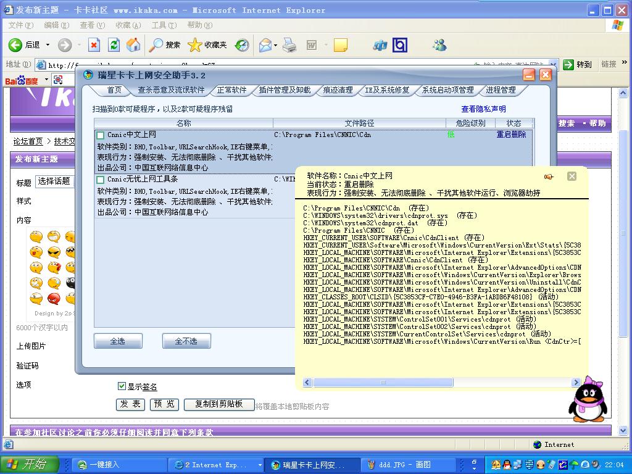Click the blue arrows toolbar icon beside note

click(380, 46)
